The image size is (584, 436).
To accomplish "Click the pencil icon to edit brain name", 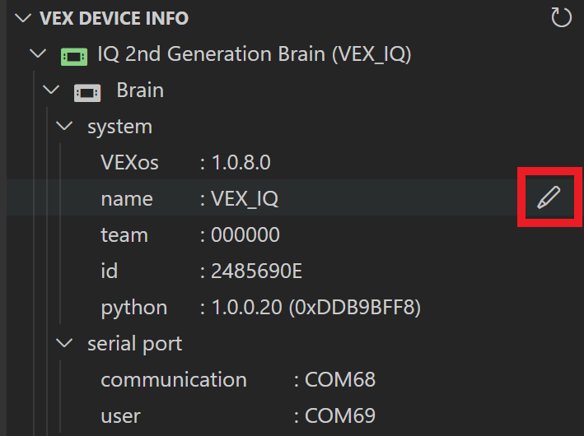I will click(548, 197).
